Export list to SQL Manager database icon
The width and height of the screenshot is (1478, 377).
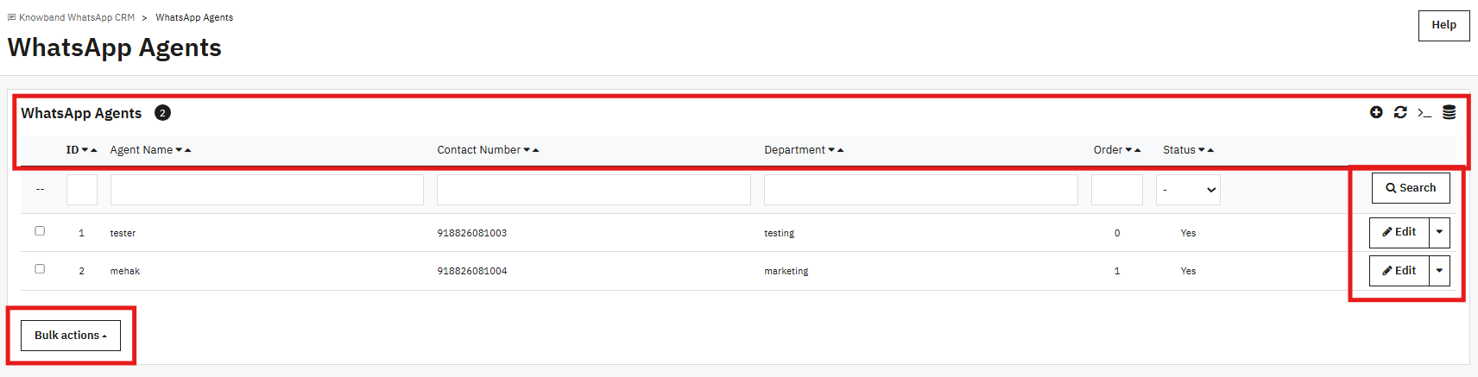pos(1450,112)
